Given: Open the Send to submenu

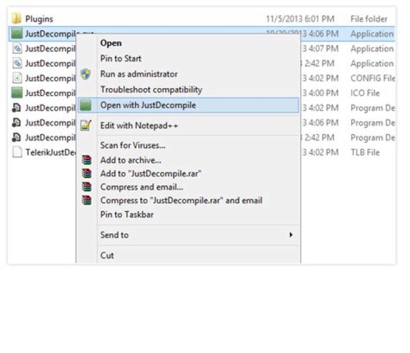Looking at the screenshot, I should coord(188,235).
